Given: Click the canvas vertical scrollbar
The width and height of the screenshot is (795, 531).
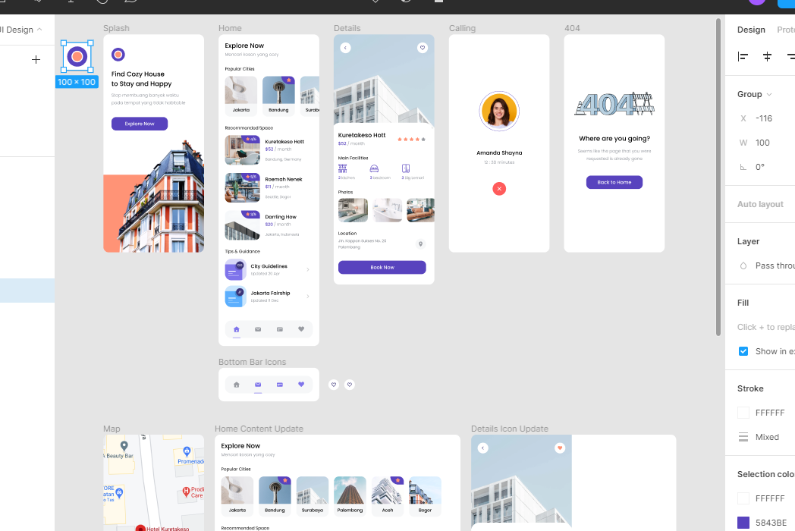Looking at the screenshot, I should tap(718, 177).
